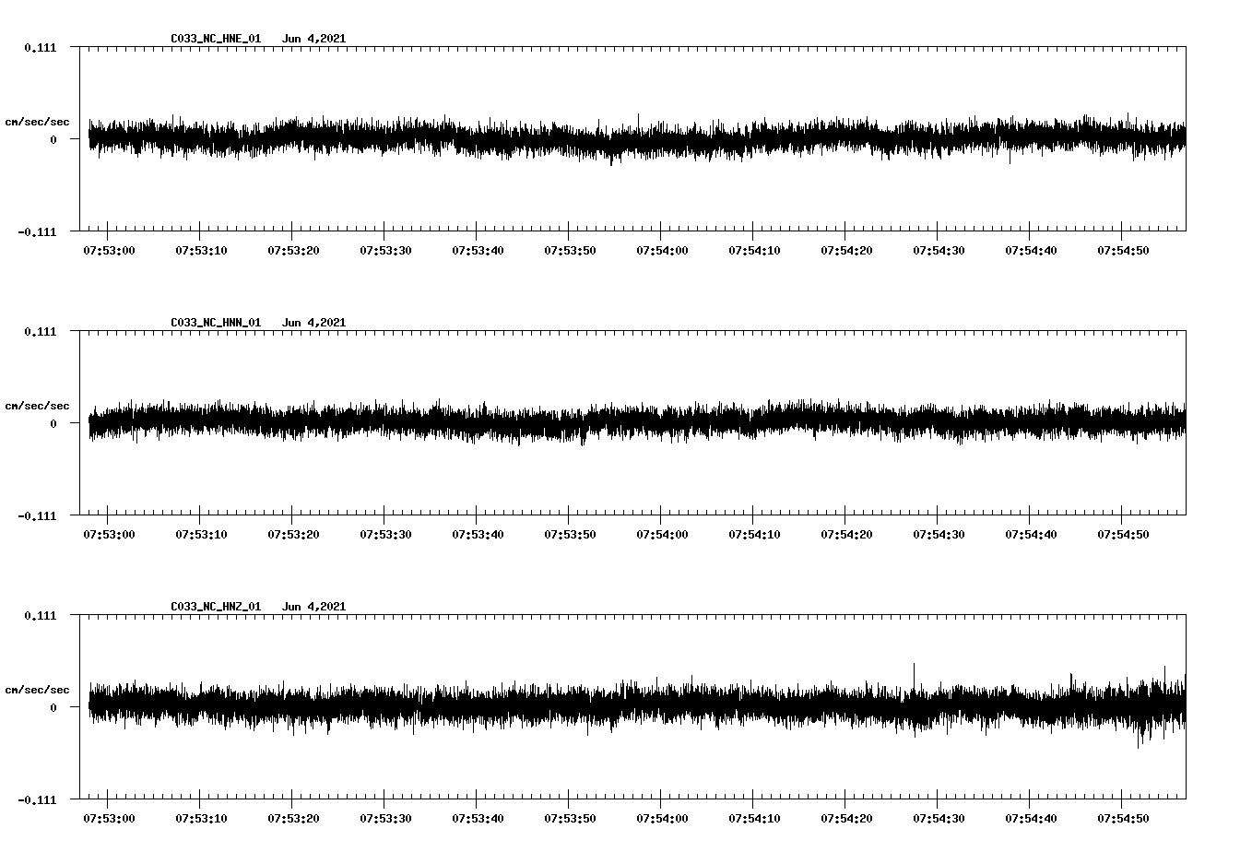Click the 07:54:50 time label under HNZ plot

pos(1123,818)
